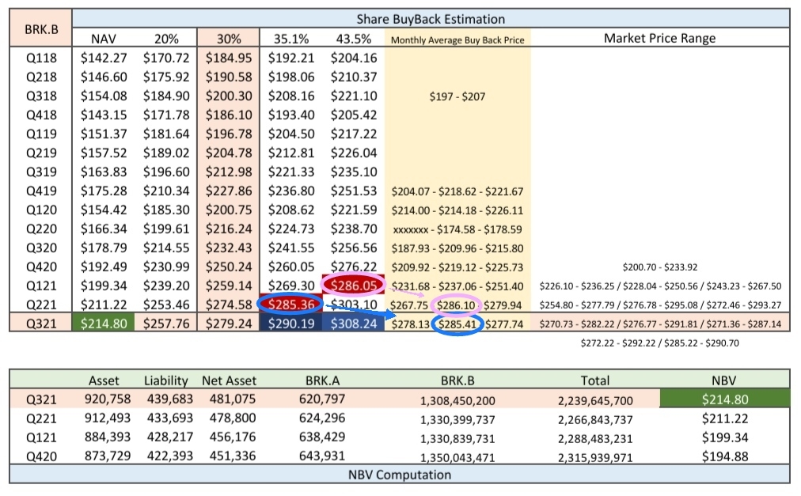Screen dimensions: 801x496
Task: Click the 'Net Asset' column header
Action: [x=229, y=381]
